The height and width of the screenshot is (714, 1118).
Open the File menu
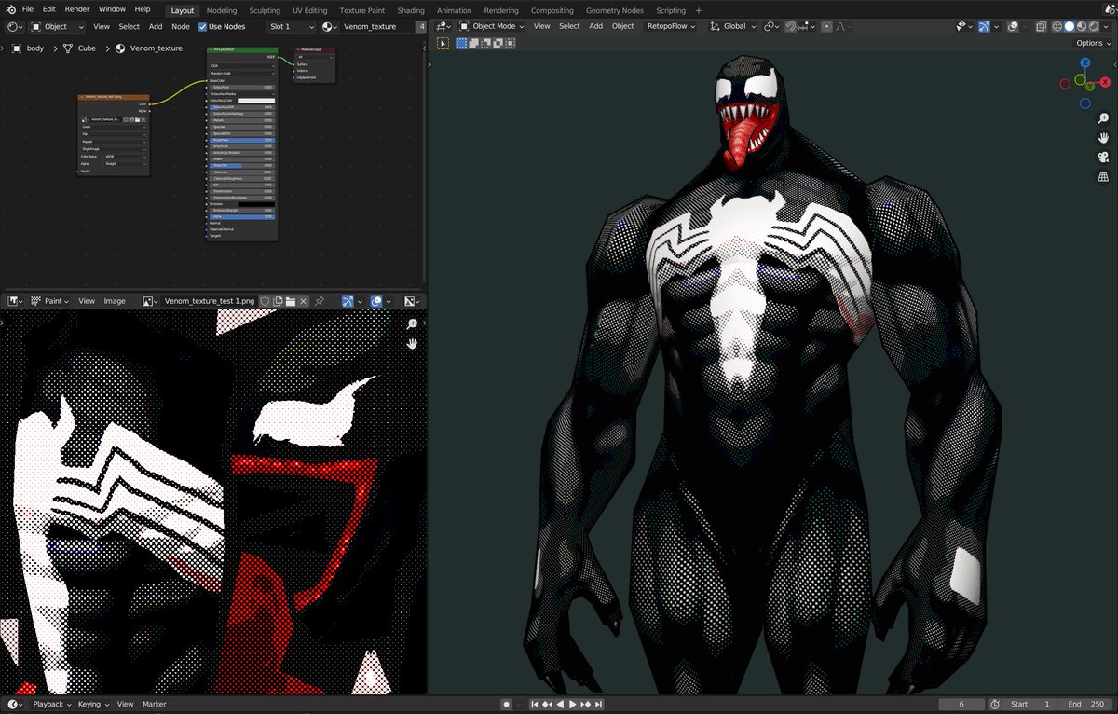click(x=28, y=9)
